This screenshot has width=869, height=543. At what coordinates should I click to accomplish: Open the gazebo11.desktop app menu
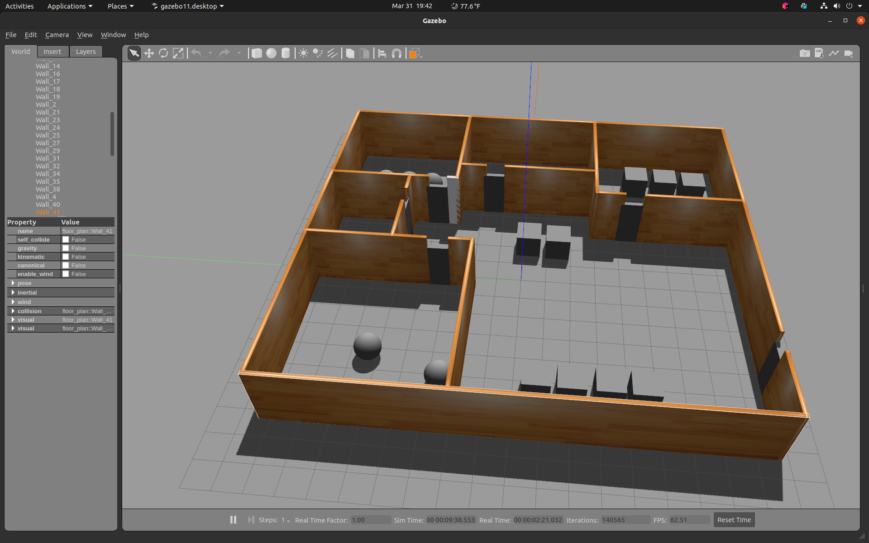click(x=188, y=6)
